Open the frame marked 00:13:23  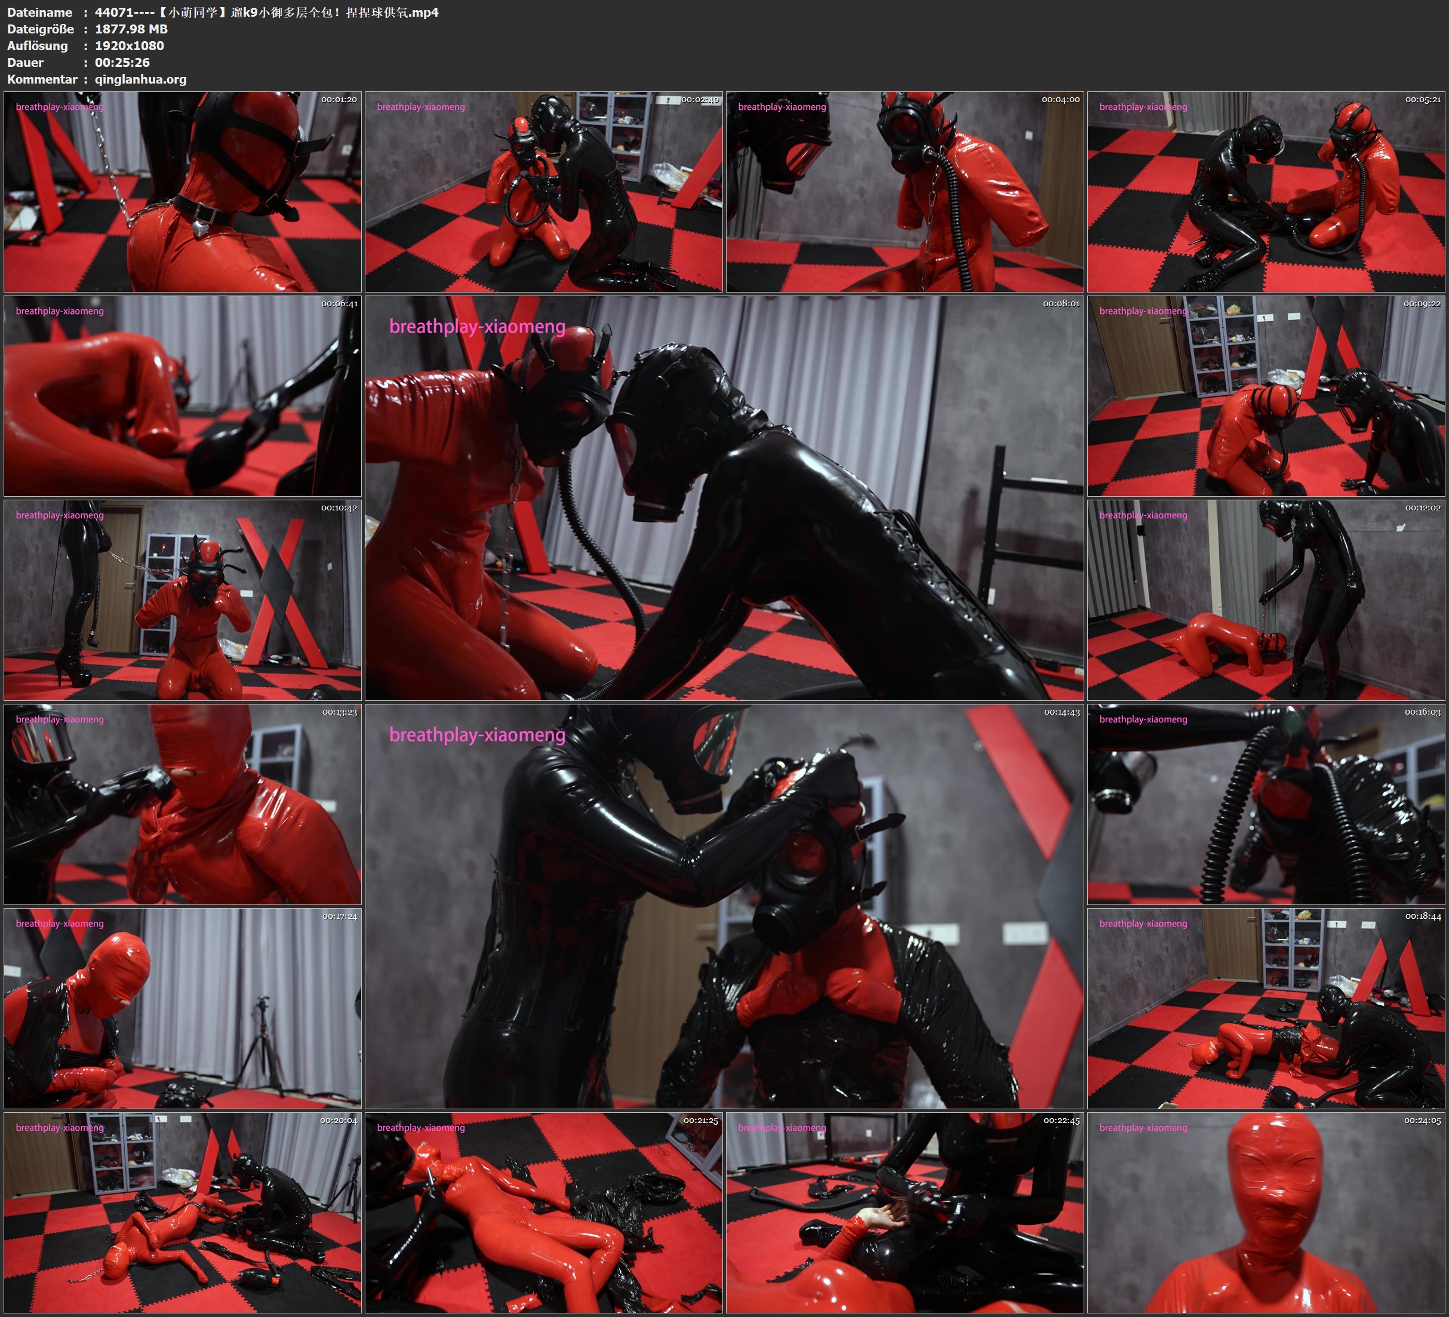tap(183, 804)
